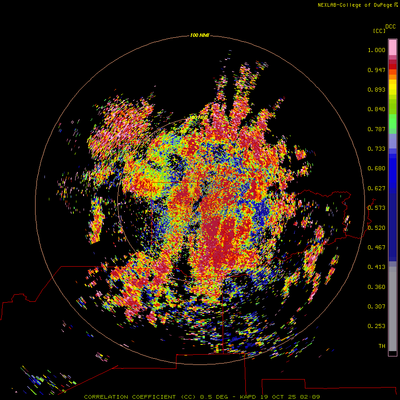The width and height of the screenshot is (400, 400).
Task: Click the [CC] unit label
Action: [379, 31]
